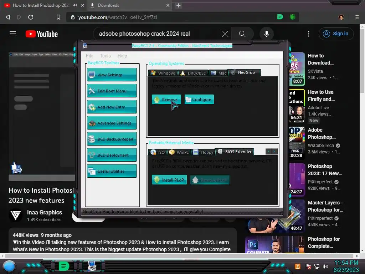This screenshot has height=274, width=365.
Task: Select the NeoGrub tab
Action: (244, 72)
